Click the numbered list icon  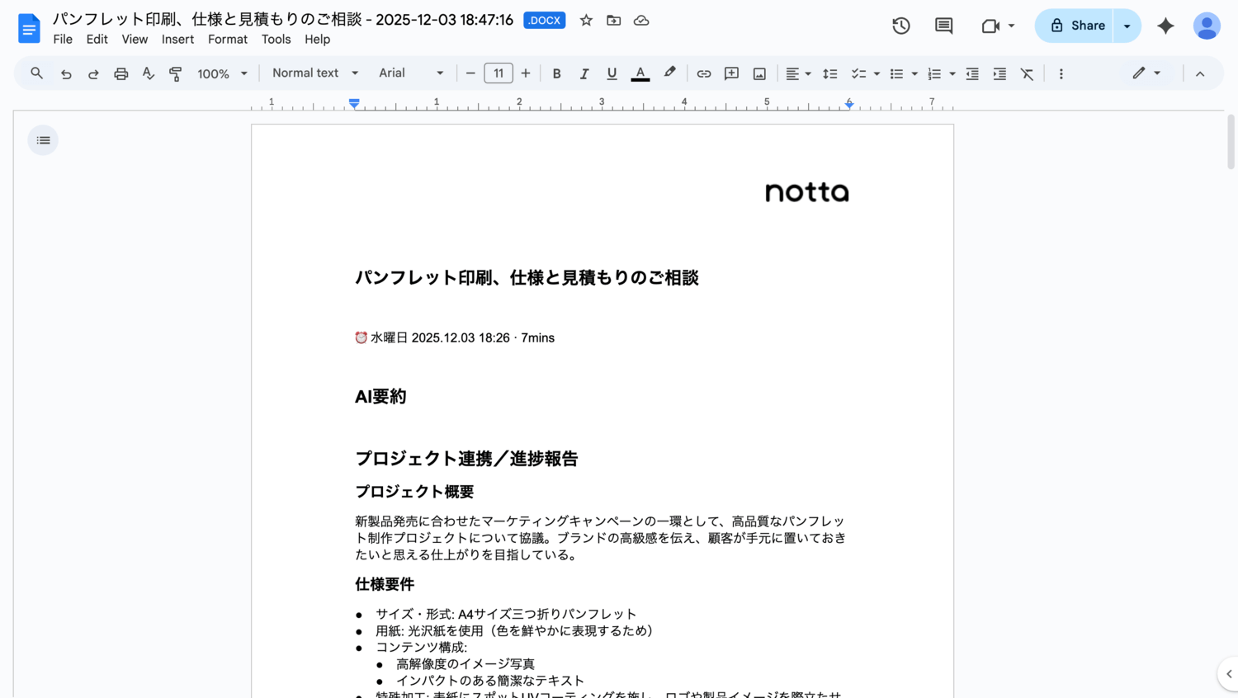point(934,73)
